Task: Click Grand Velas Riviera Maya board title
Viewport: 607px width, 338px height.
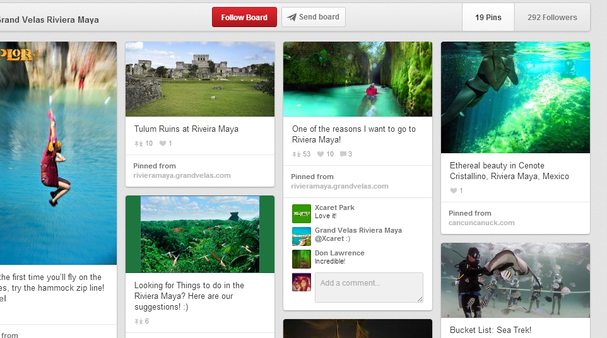Action: (x=49, y=20)
